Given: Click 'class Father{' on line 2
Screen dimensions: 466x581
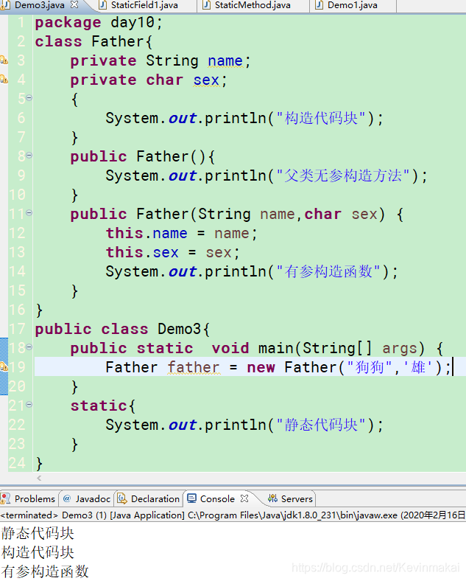Looking at the screenshot, I should 93,41.
